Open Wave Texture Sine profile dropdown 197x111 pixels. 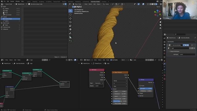pos(120,86)
